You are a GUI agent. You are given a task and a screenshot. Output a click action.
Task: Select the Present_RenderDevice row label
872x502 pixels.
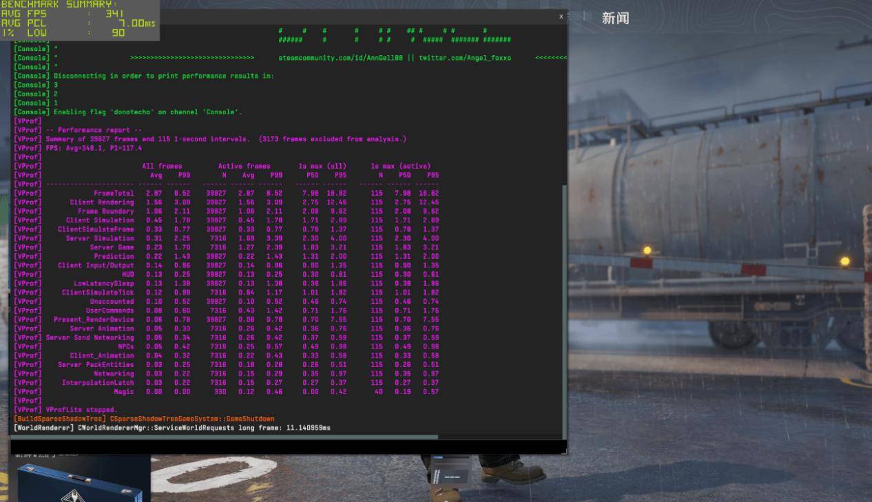pyautogui.click(x=94, y=320)
